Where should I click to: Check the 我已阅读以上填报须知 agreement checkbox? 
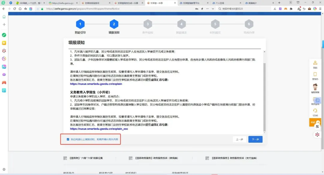click(x=68, y=139)
